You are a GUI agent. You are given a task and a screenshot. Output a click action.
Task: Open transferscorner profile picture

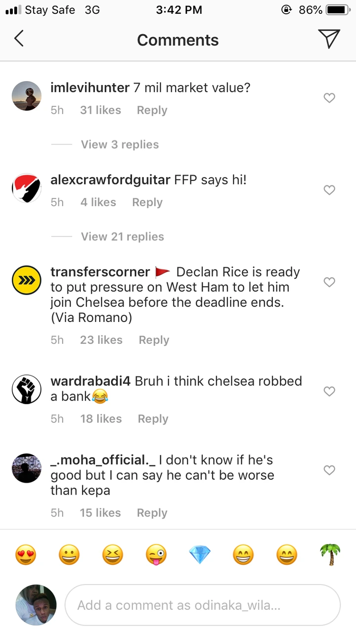point(26,280)
